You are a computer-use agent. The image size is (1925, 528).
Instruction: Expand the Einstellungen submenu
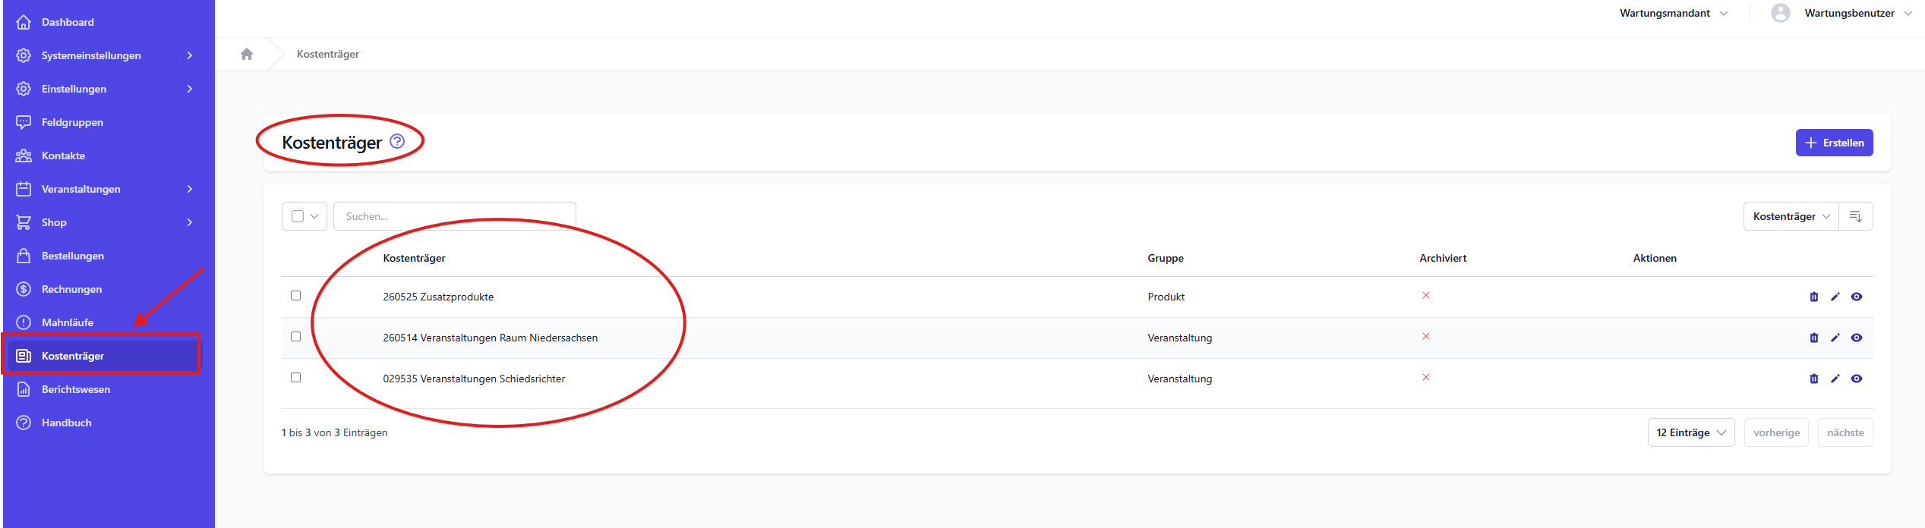[190, 89]
